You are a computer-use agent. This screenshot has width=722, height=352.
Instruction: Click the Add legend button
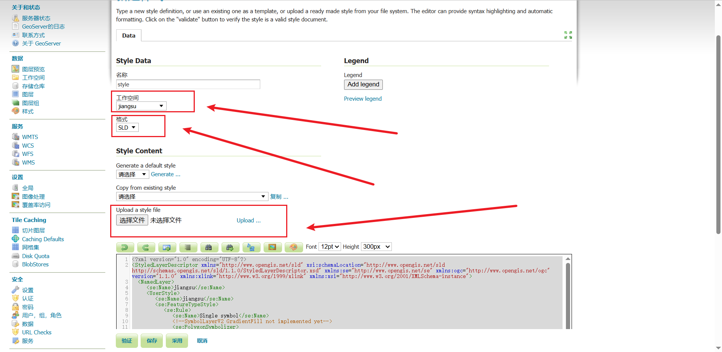click(x=363, y=85)
